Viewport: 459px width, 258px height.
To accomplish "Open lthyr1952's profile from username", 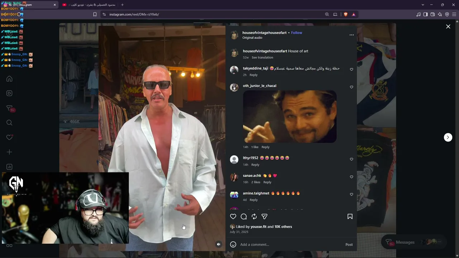I will coord(251,158).
